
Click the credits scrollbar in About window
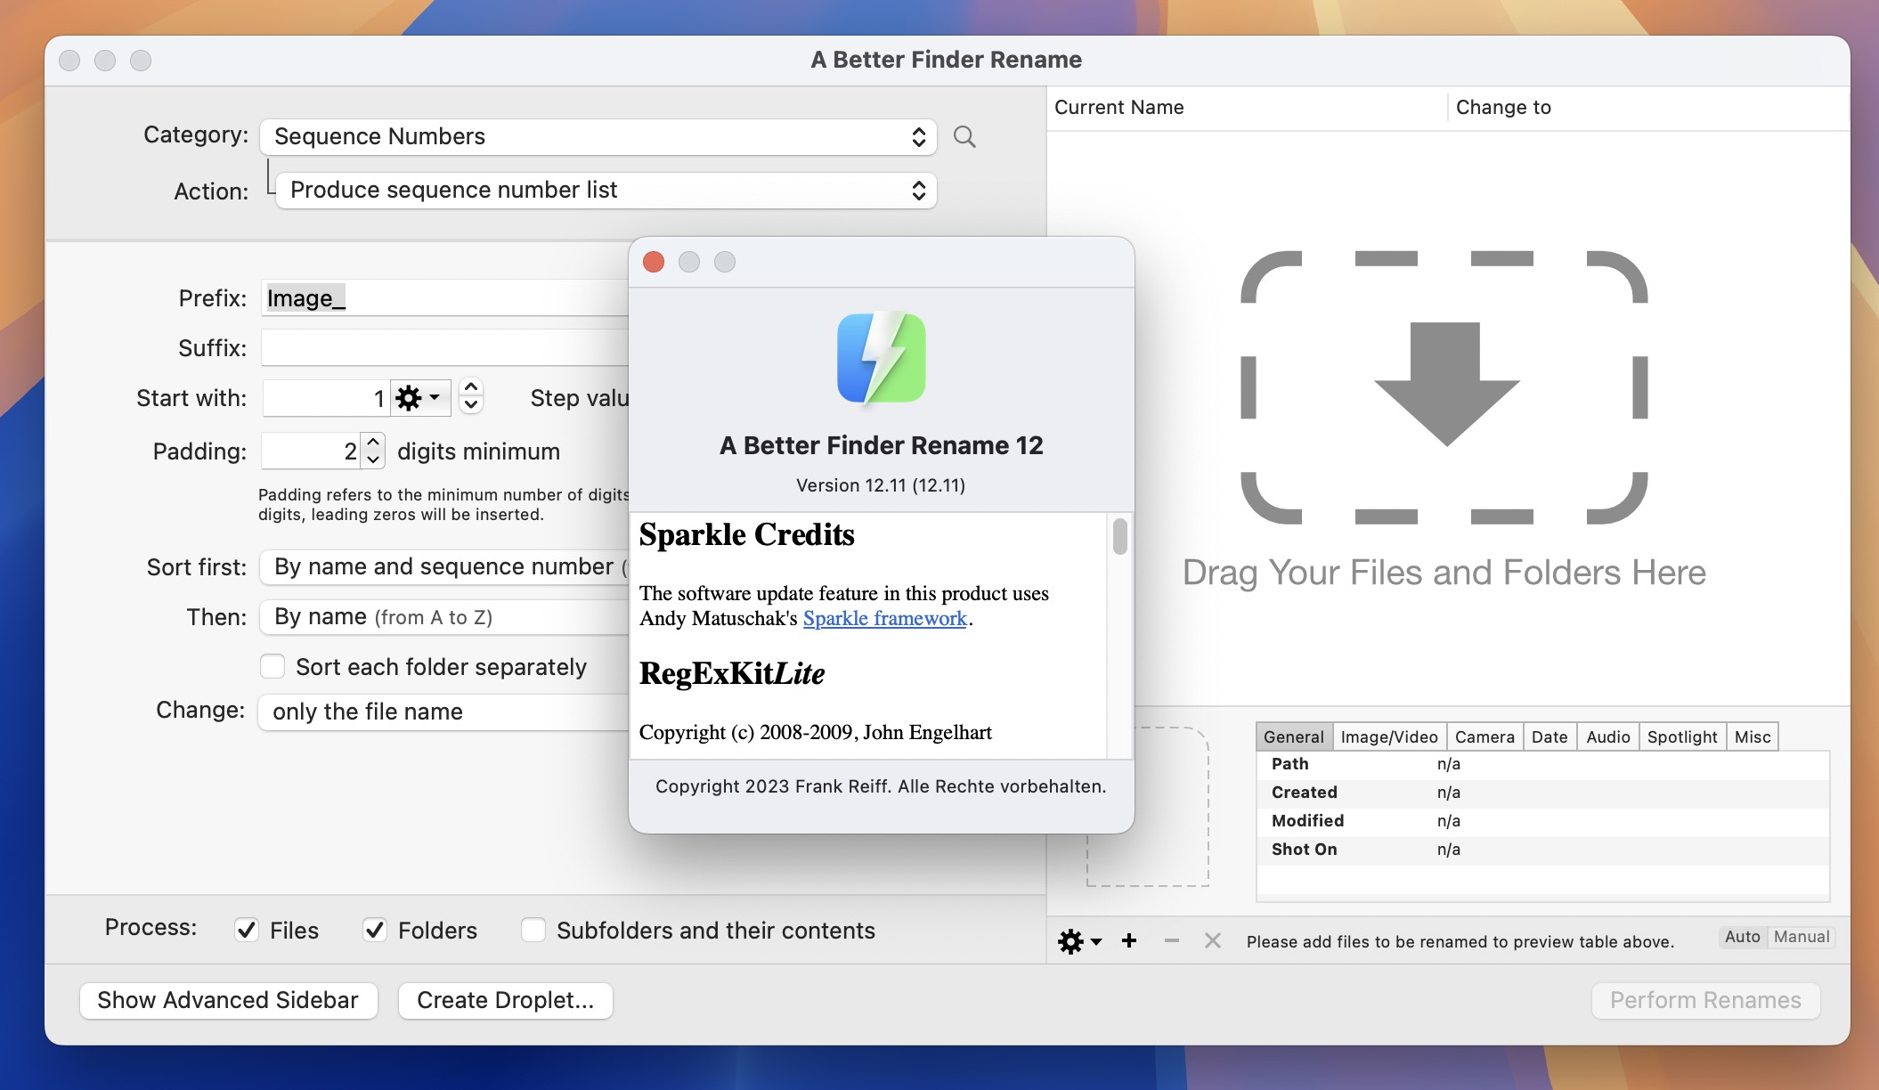(1120, 536)
